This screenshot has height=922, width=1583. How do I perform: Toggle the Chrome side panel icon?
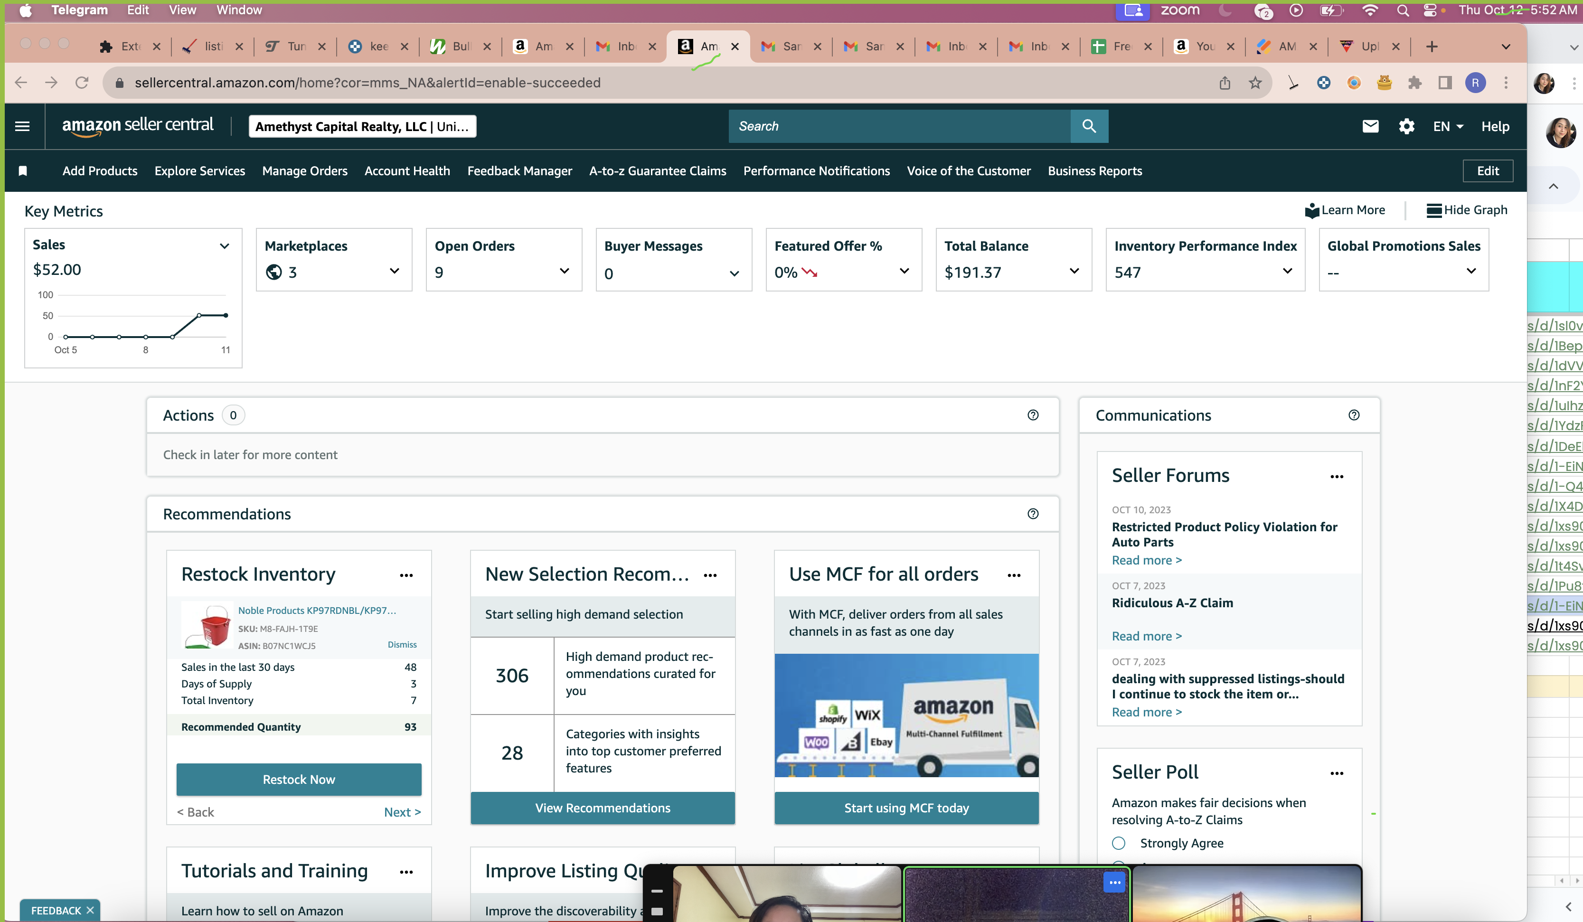click(1445, 82)
